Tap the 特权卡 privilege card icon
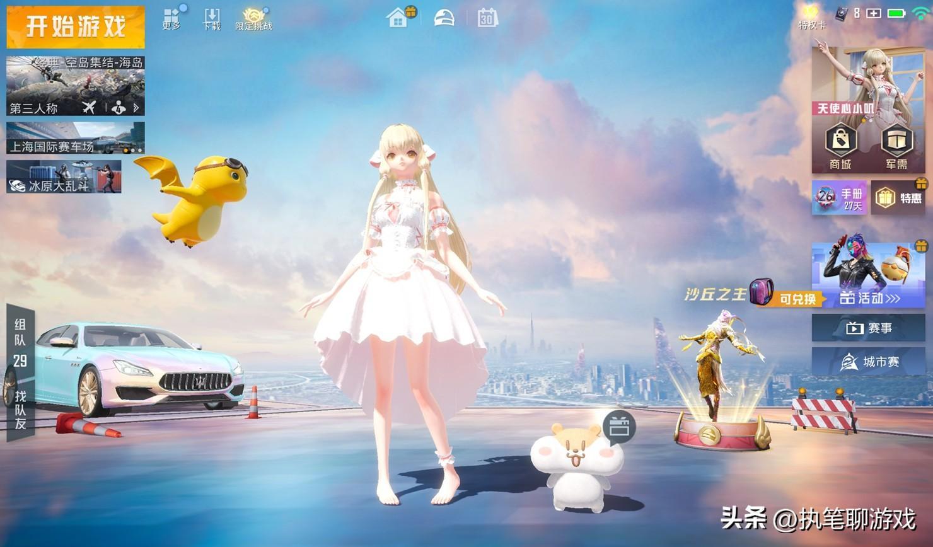 (x=811, y=17)
